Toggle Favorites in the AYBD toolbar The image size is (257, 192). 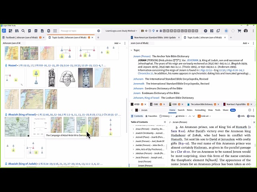[x=151, y=116]
